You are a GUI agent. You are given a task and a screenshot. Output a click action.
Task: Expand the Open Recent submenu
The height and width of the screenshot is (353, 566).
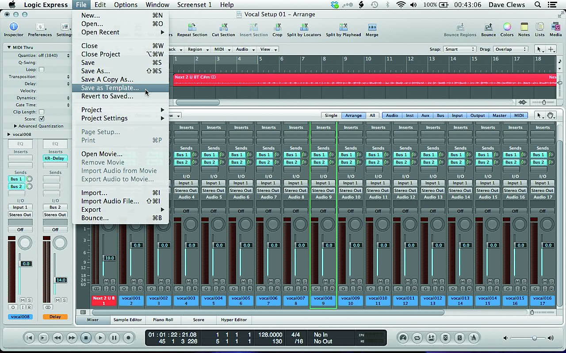[x=120, y=32]
